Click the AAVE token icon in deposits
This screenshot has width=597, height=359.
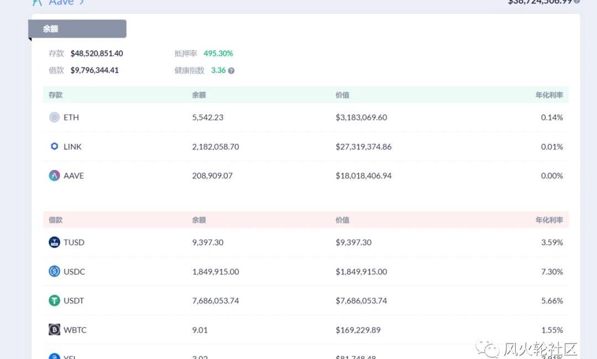pos(54,176)
